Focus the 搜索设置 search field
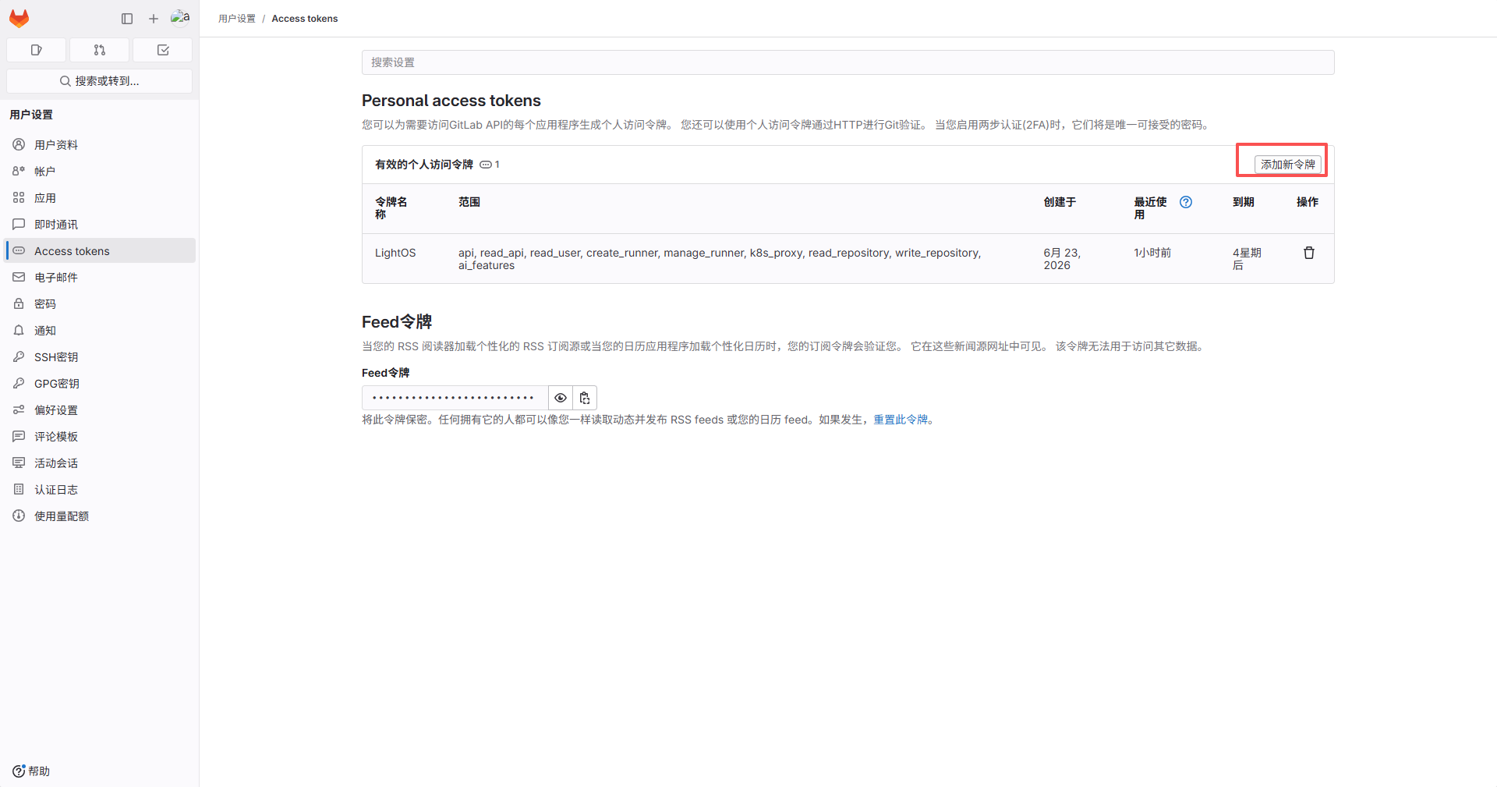1497x787 pixels. pos(848,62)
